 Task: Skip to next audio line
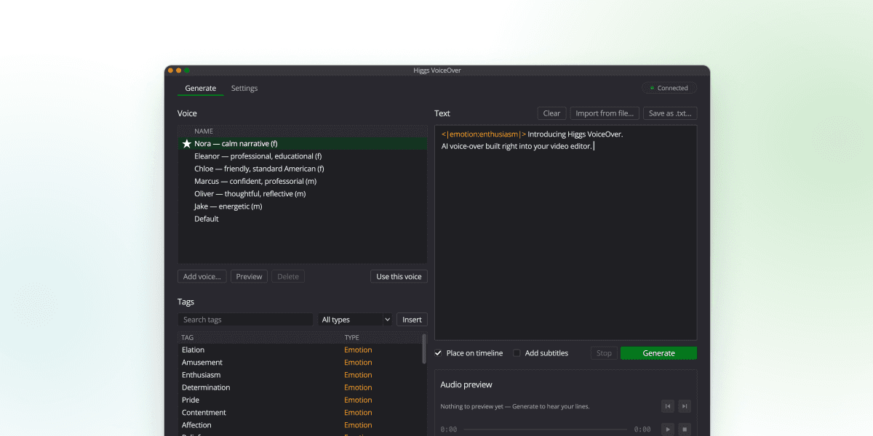pos(685,406)
